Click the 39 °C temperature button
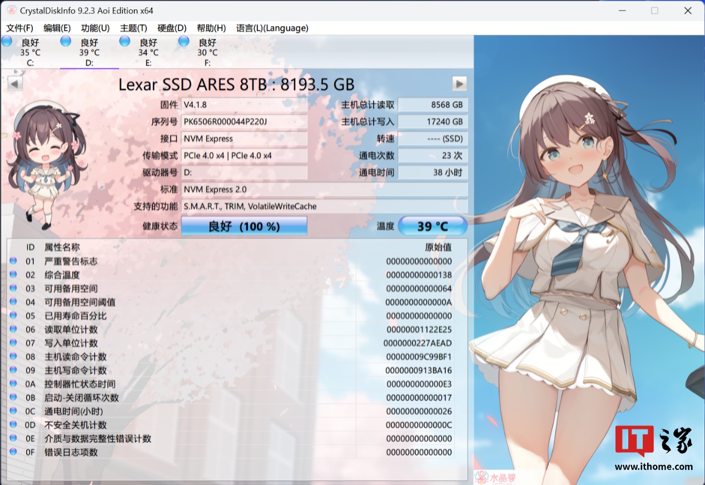The image size is (705, 485). tap(433, 226)
